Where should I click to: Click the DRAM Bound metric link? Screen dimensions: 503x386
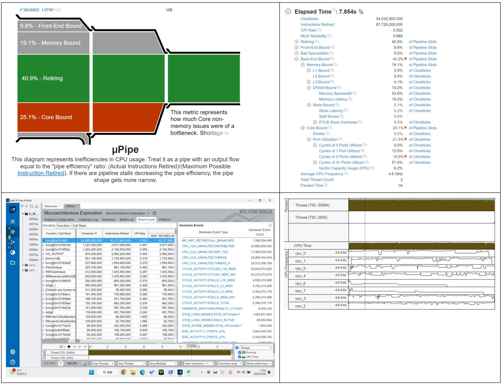click(324, 88)
